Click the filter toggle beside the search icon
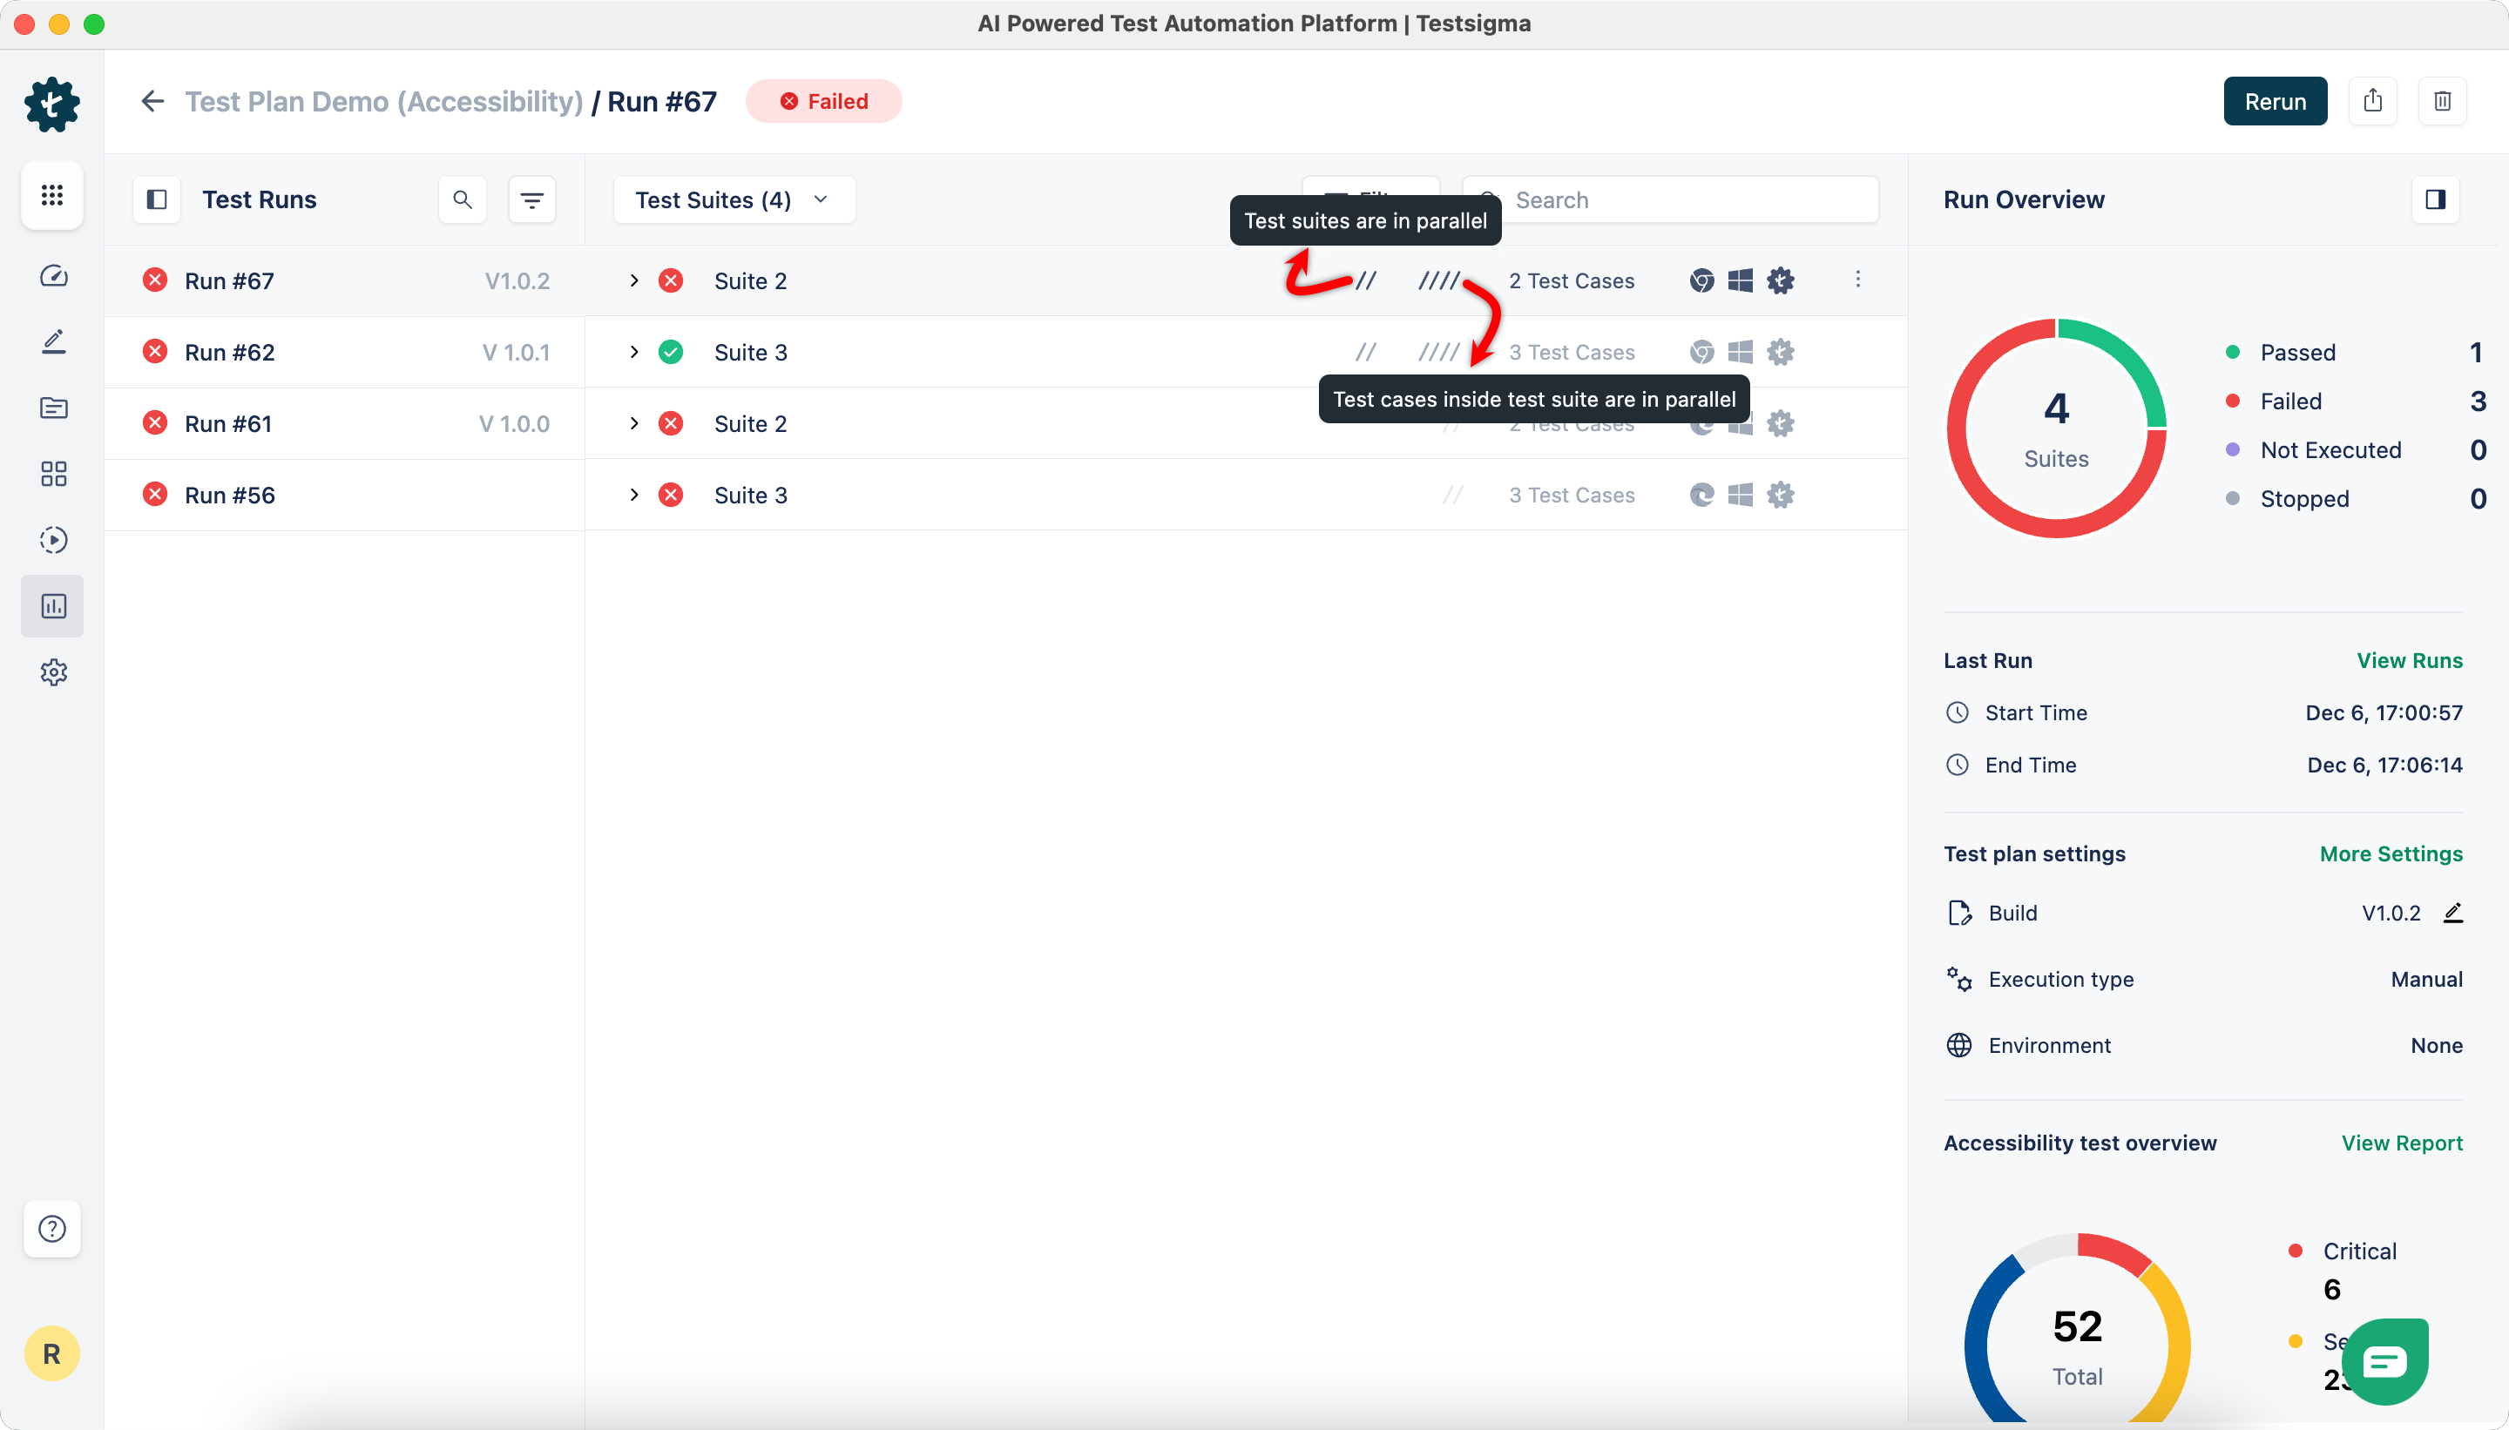The image size is (2509, 1430). [532, 199]
